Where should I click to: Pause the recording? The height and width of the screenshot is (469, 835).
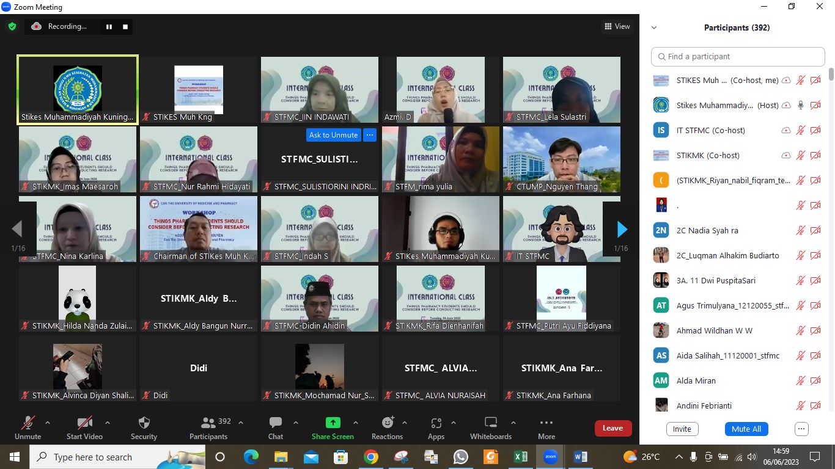(x=109, y=26)
